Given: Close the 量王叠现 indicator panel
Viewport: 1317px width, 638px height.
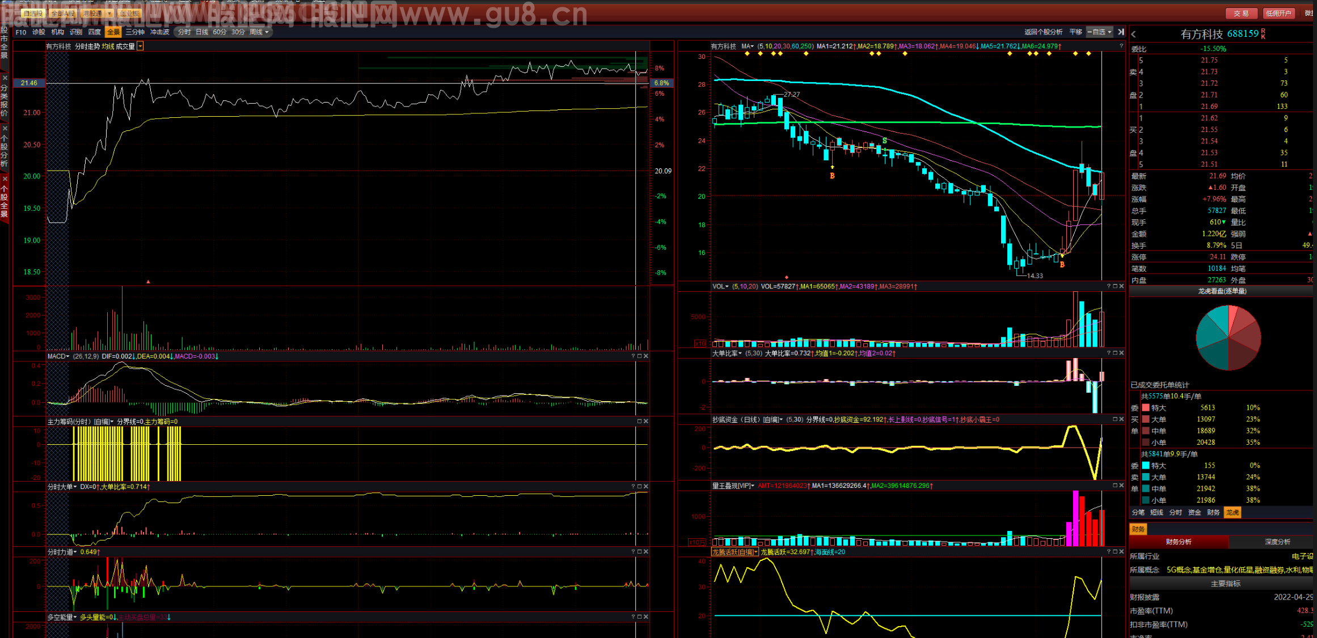Looking at the screenshot, I should [x=1121, y=486].
